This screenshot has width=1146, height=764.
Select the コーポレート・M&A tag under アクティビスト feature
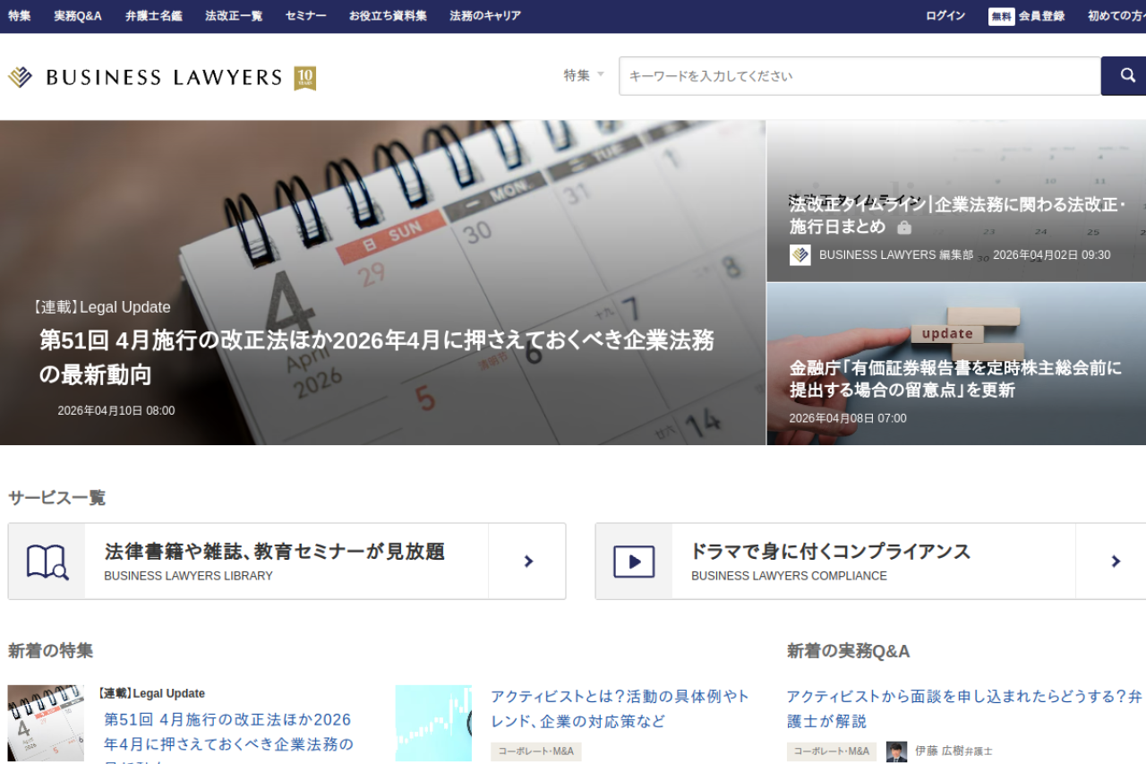(x=535, y=751)
